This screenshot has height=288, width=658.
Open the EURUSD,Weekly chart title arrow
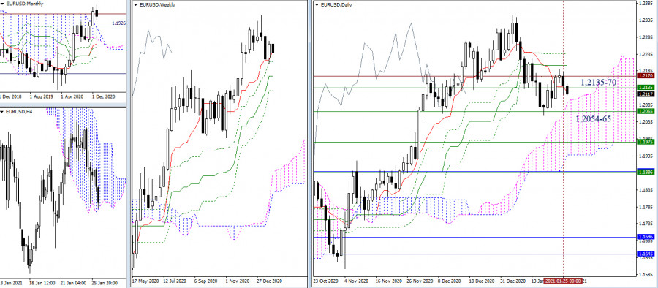135,5
